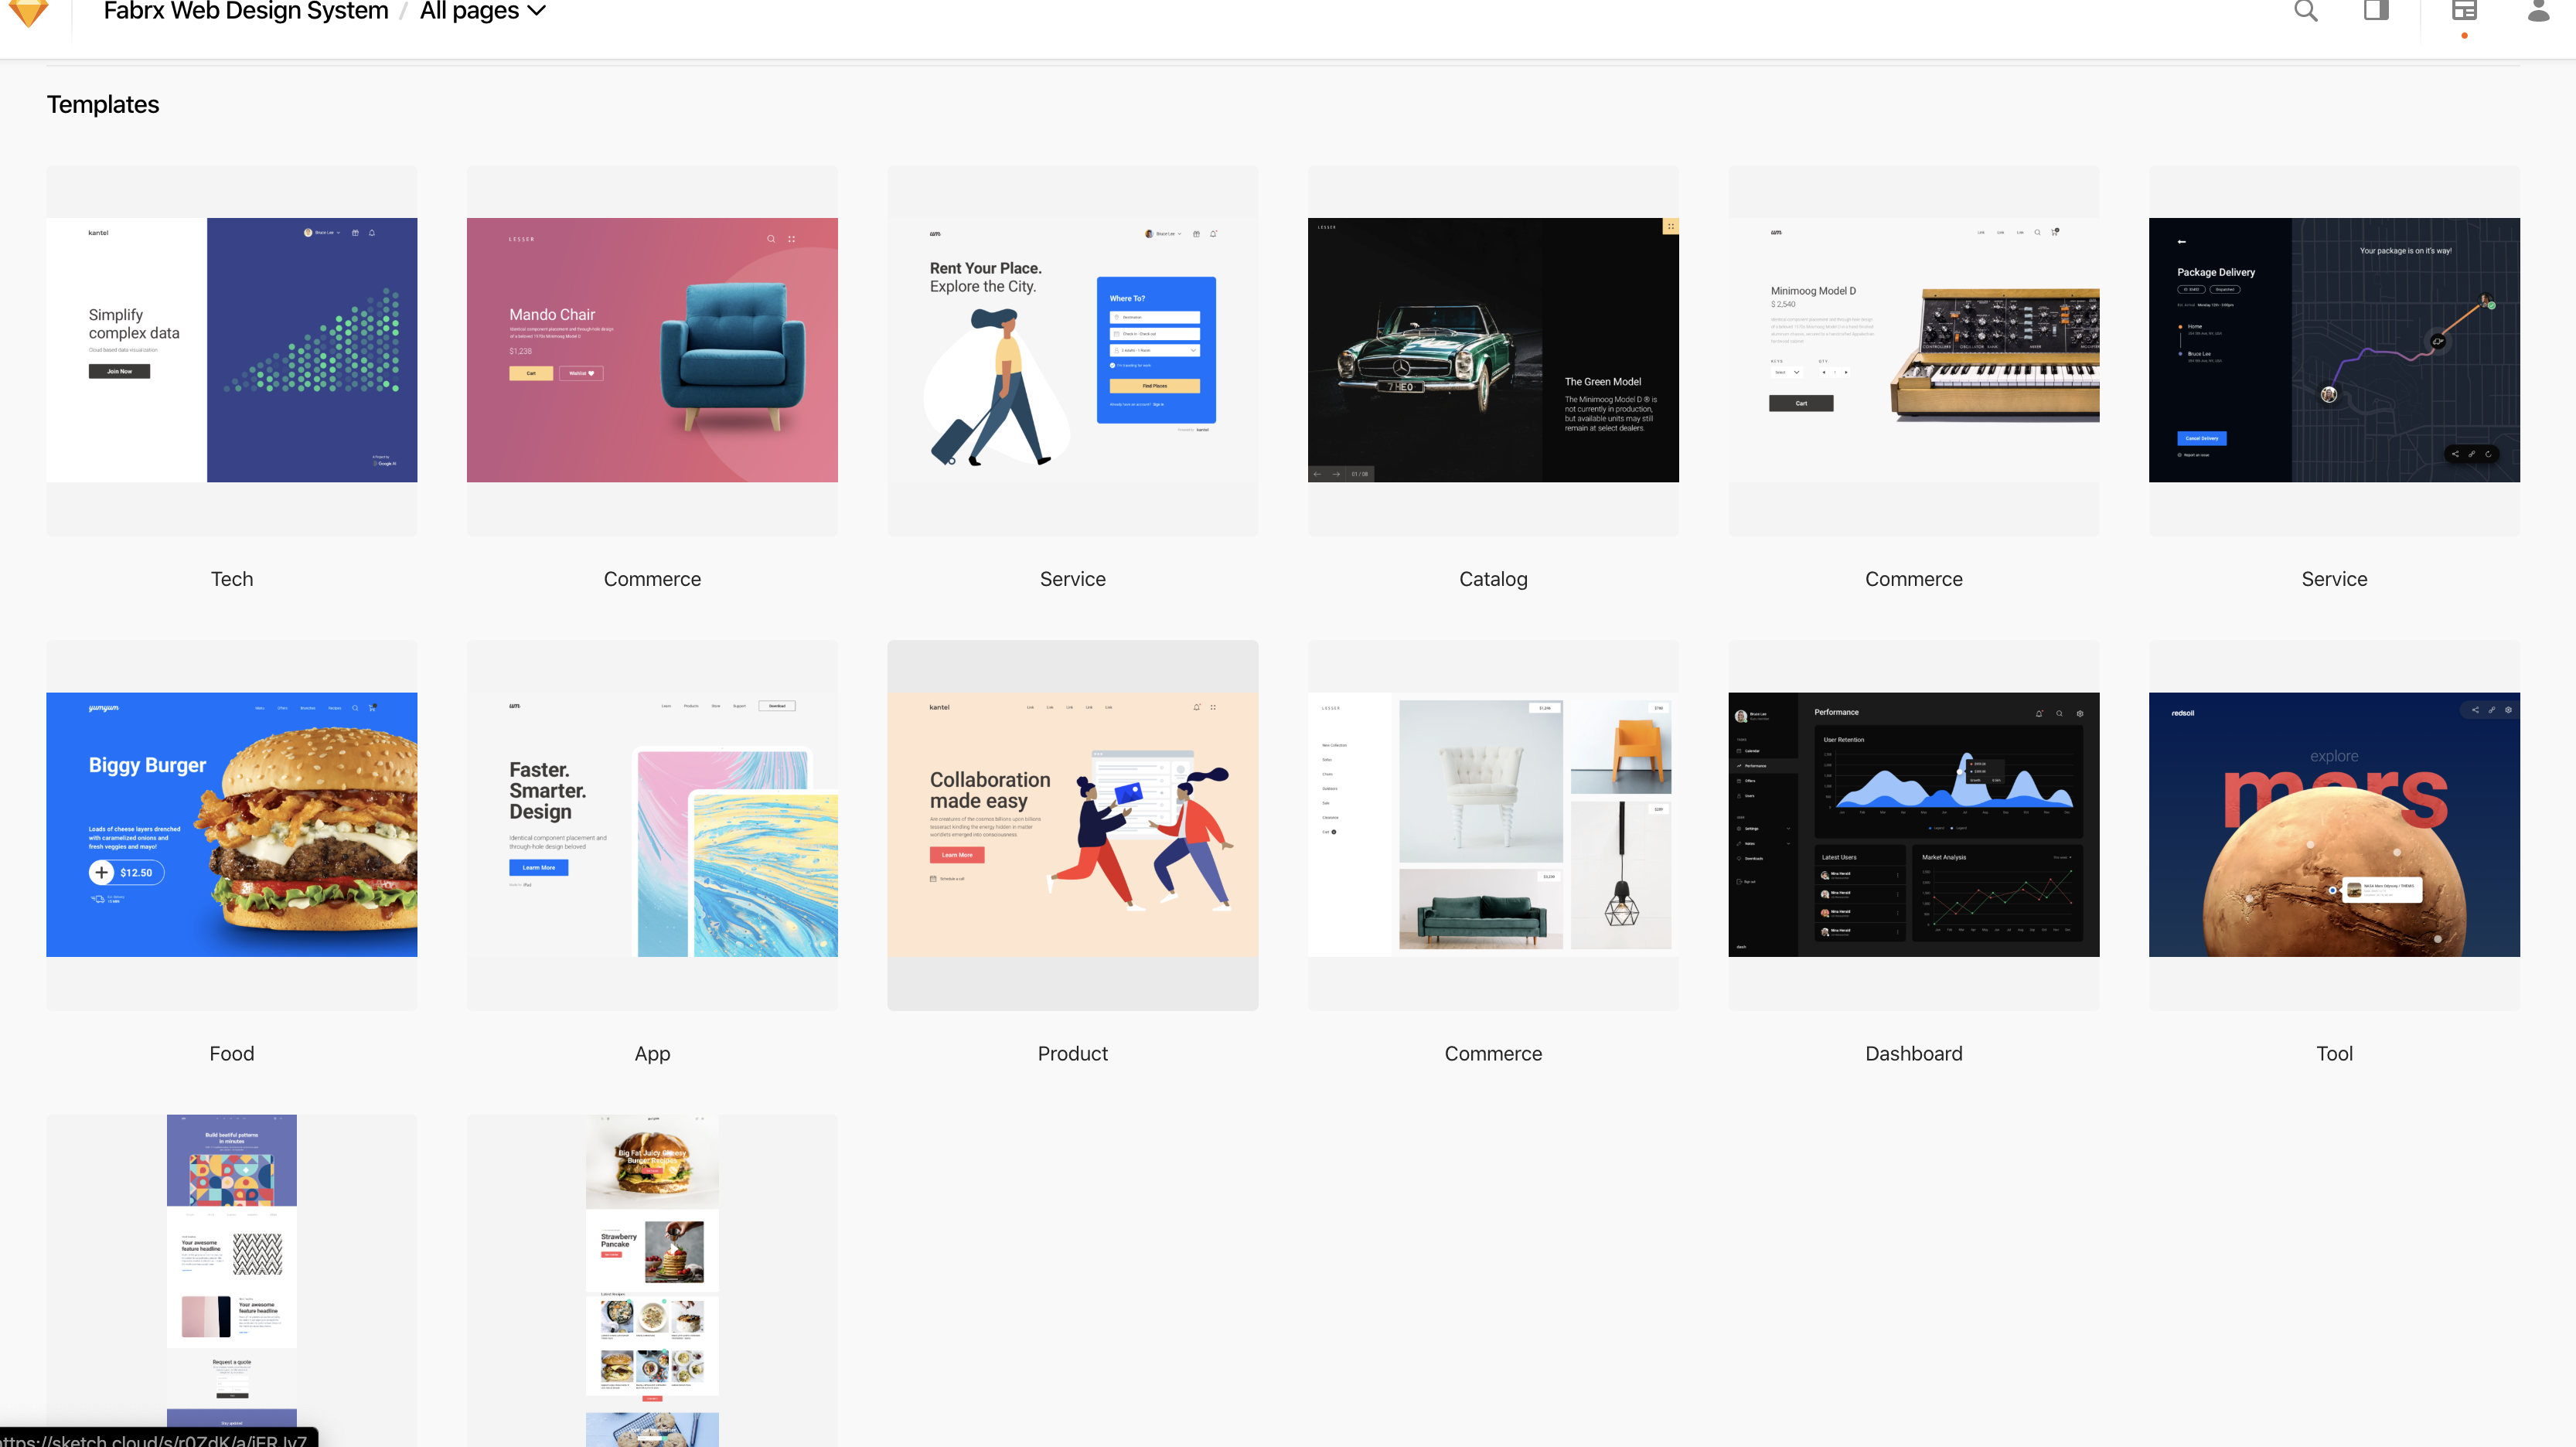Open the Faster Smarter Design App template

pyautogui.click(x=652, y=824)
